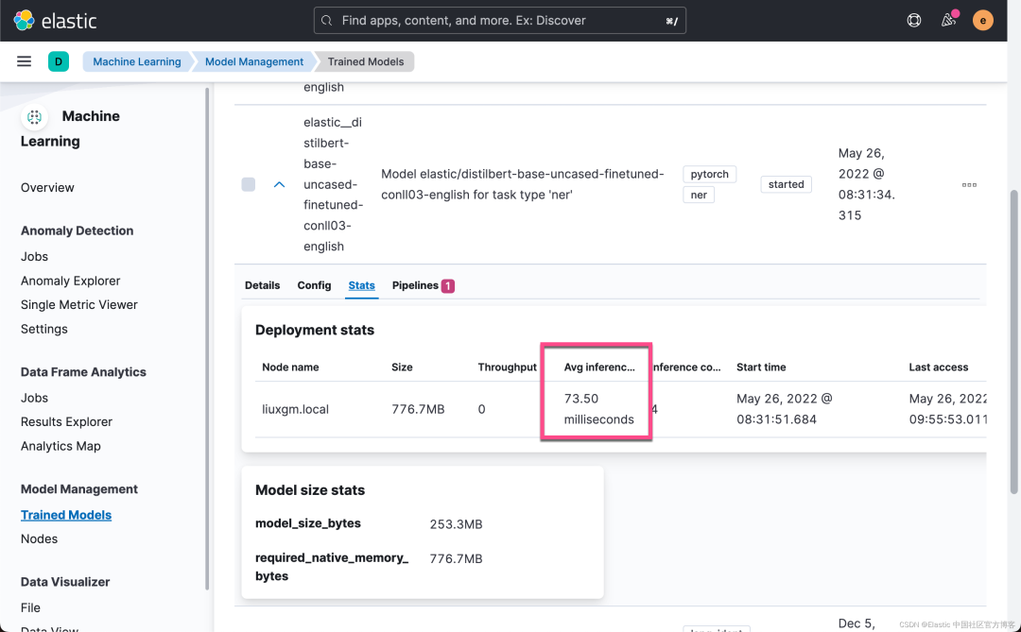
Task: Open Single Metric Viewer
Action: pos(78,304)
